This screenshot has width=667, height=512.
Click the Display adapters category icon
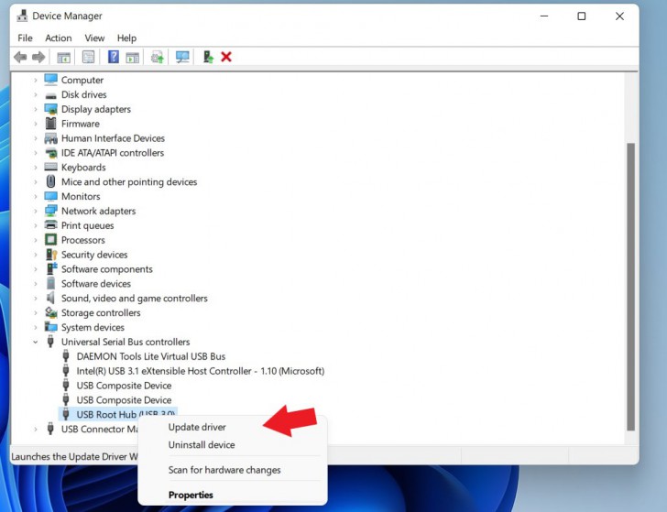tap(51, 109)
